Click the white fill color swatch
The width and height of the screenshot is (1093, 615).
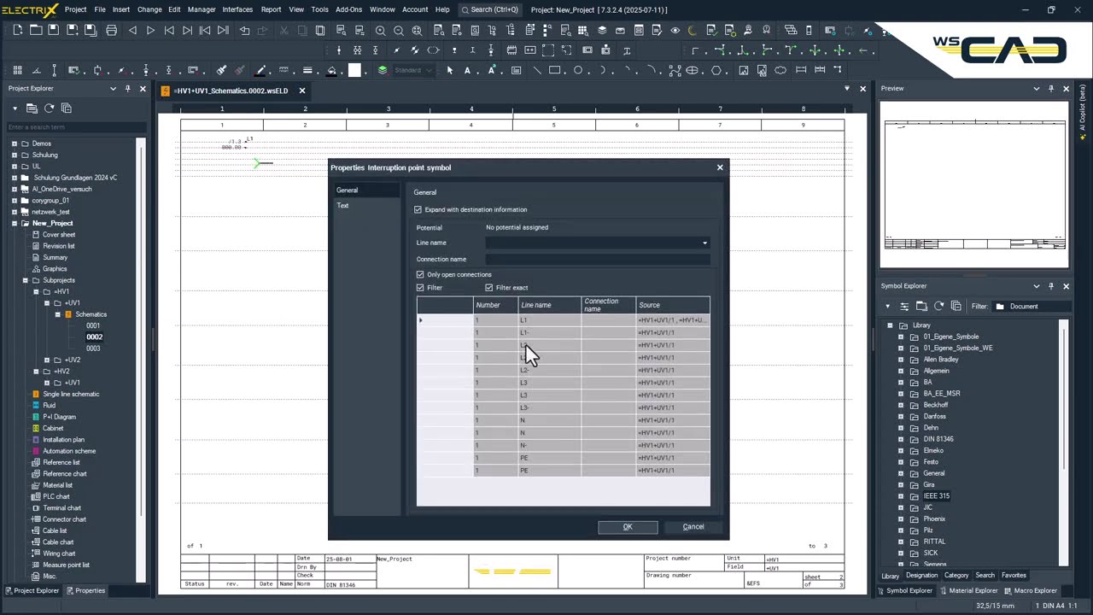point(355,70)
